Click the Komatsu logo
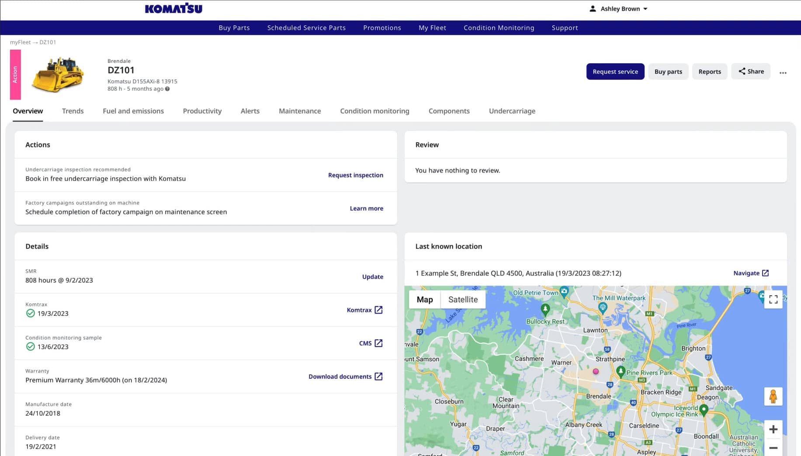The width and height of the screenshot is (801, 456). point(173,9)
